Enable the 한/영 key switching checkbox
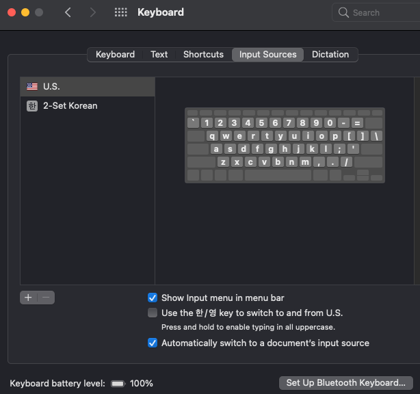 (x=153, y=313)
